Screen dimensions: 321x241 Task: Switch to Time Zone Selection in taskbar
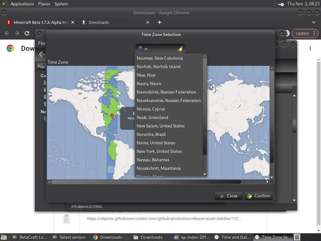click(x=273, y=237)
